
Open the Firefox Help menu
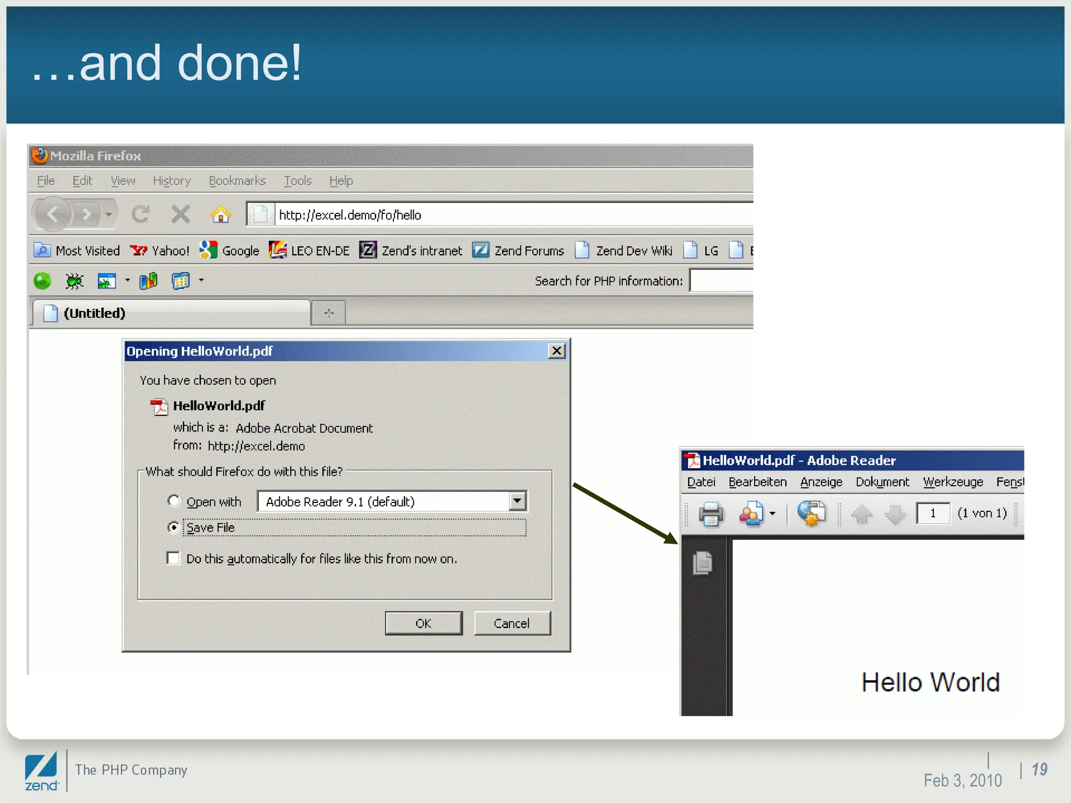click(341, 181)
